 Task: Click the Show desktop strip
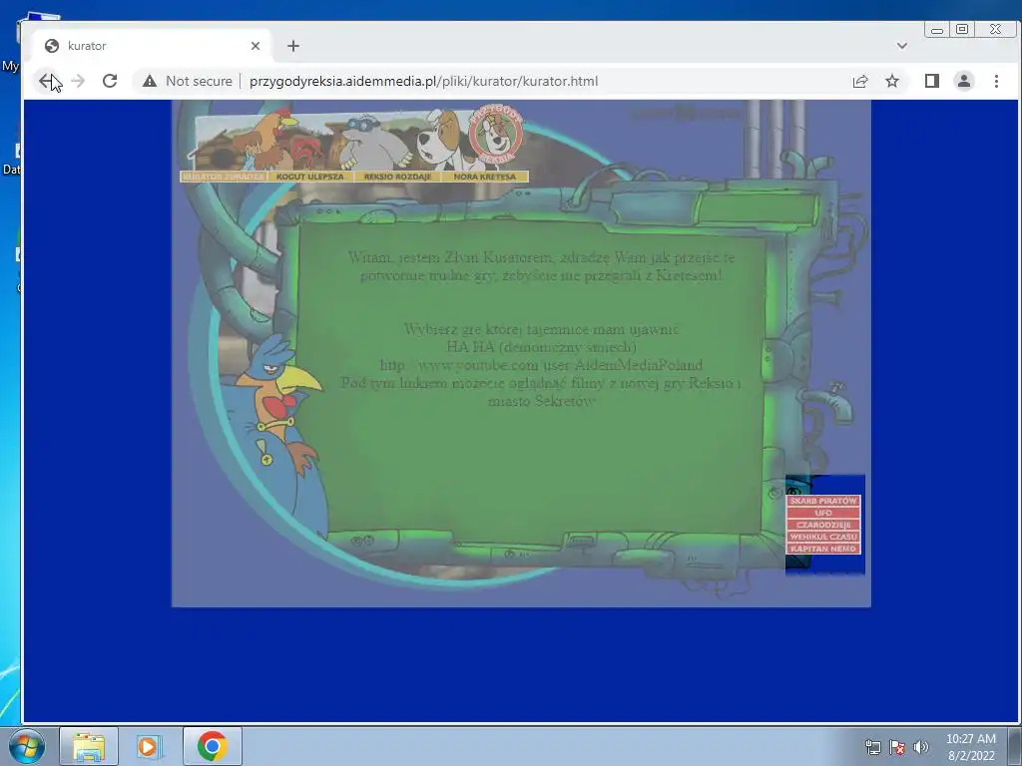click(1014, 746)
